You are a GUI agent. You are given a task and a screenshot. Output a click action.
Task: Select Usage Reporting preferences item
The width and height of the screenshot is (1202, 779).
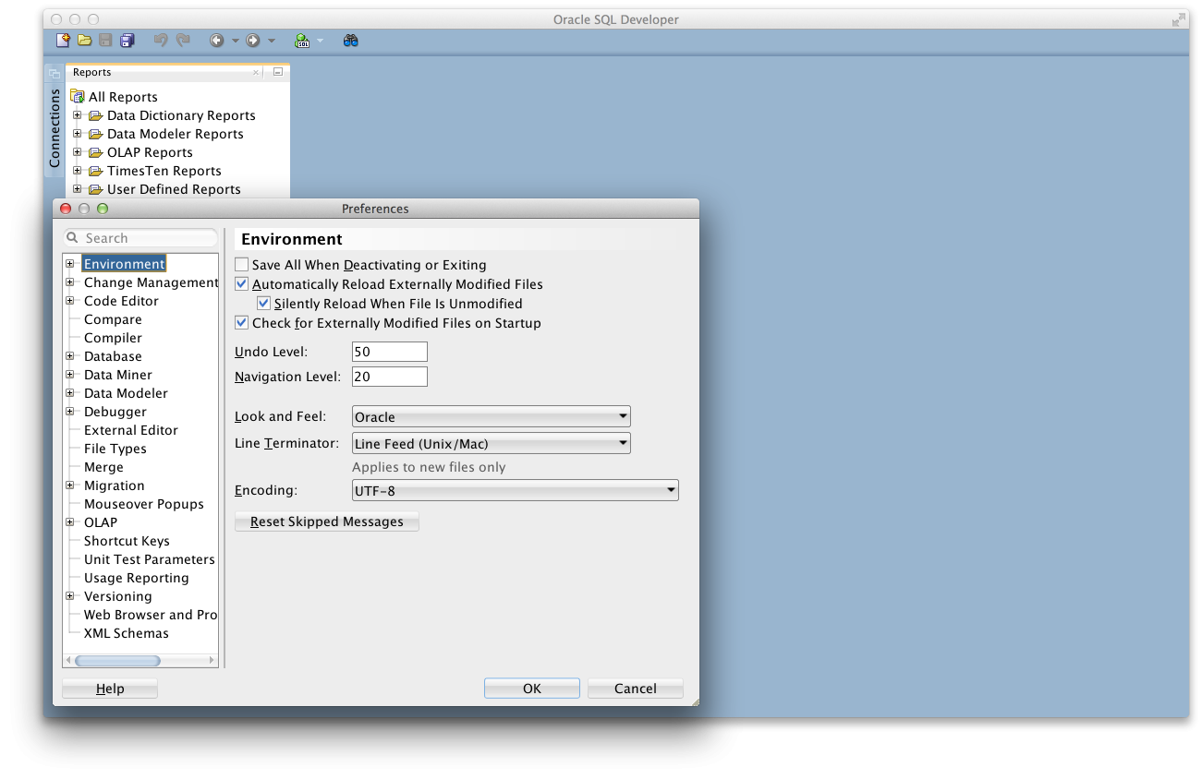[x=137, y=578]
